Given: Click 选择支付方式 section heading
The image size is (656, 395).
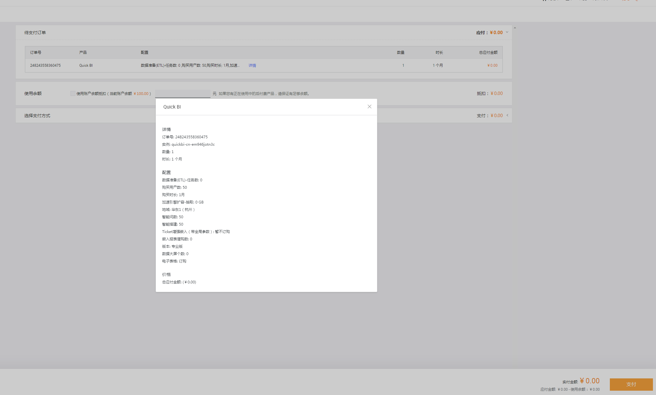Looking at the screenshot, I should (37, 116).
